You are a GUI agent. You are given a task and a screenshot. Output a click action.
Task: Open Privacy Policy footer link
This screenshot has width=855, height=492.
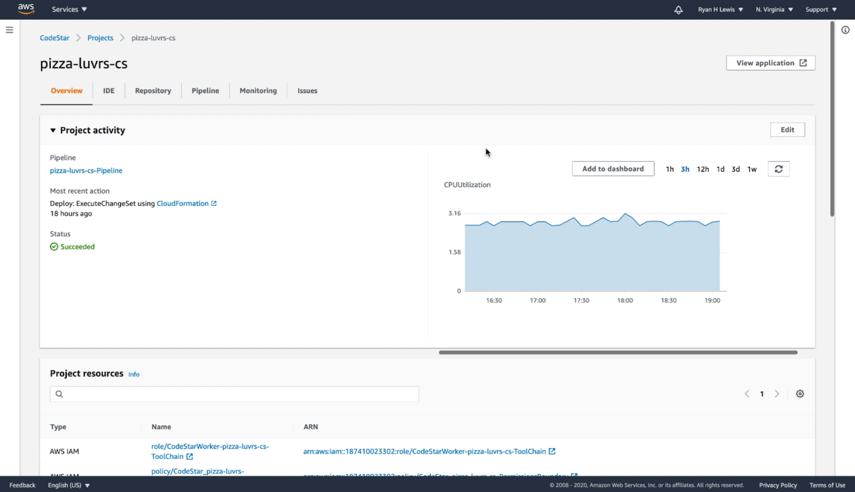778,485
